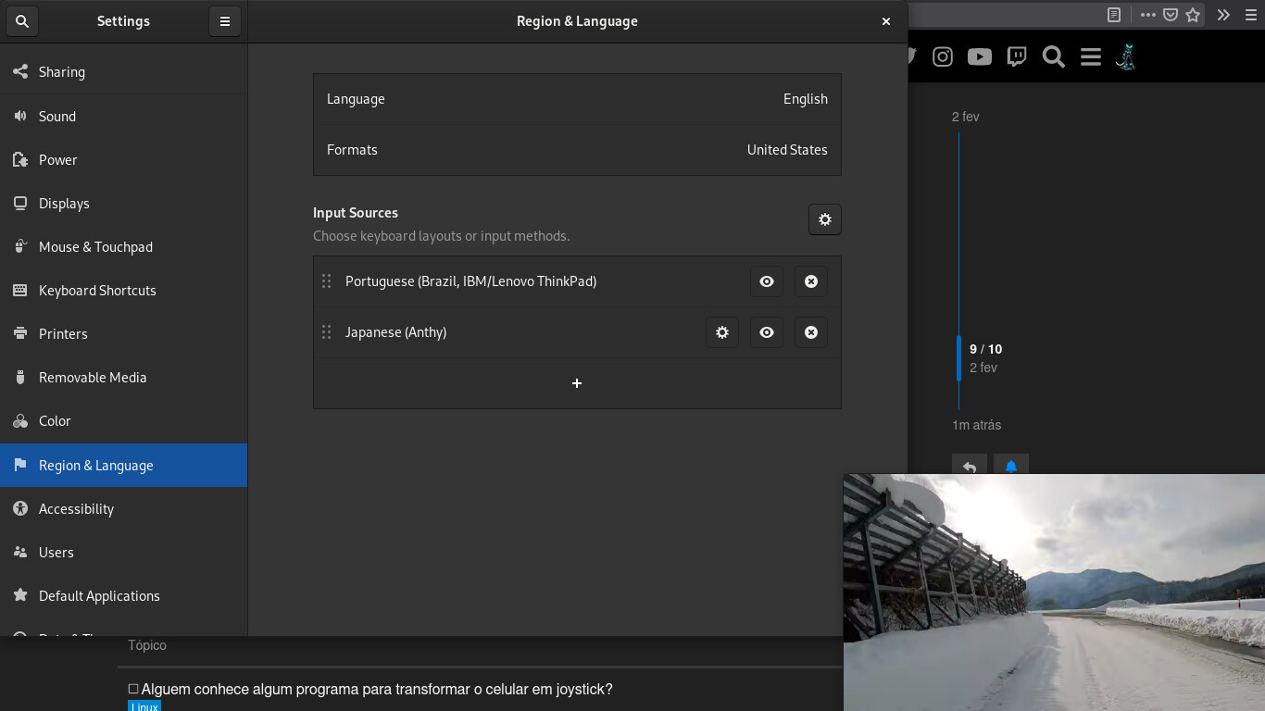1265x711 pixels.
Task: Select Sound in the sidebar
Action: pyautogui.click(x=57, y=117)
